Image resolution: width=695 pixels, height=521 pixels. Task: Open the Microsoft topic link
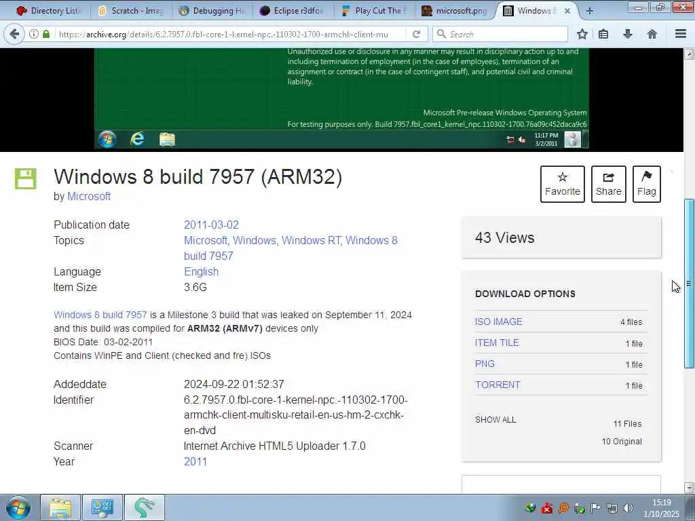205,241
